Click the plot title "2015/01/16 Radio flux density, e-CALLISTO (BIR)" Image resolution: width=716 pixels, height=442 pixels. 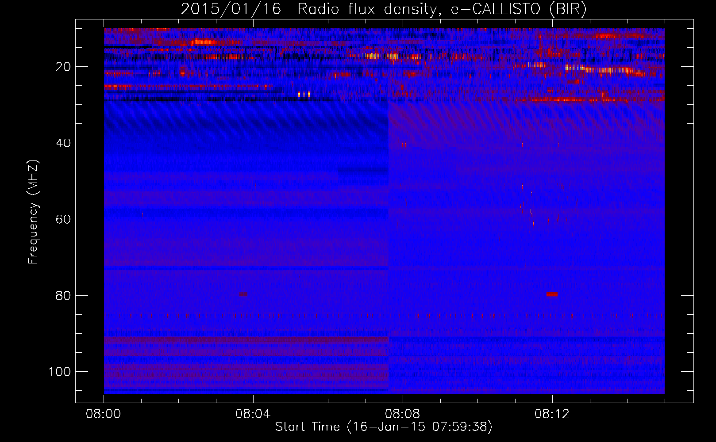384,9
